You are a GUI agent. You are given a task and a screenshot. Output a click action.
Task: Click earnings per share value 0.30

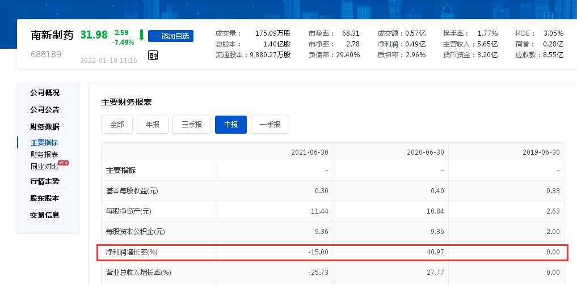(322, 191)
